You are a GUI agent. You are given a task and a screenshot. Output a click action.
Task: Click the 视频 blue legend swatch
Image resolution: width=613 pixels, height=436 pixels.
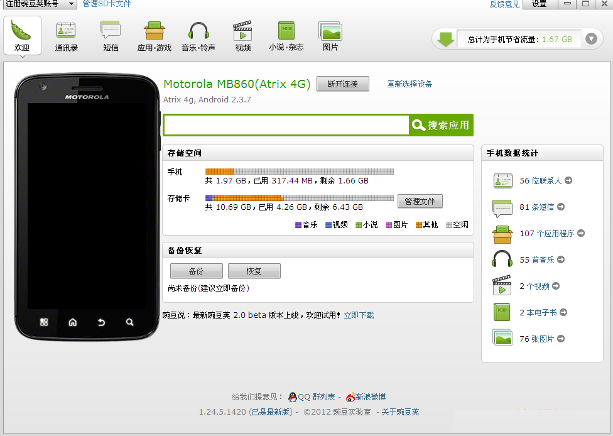tap(328, 225)
